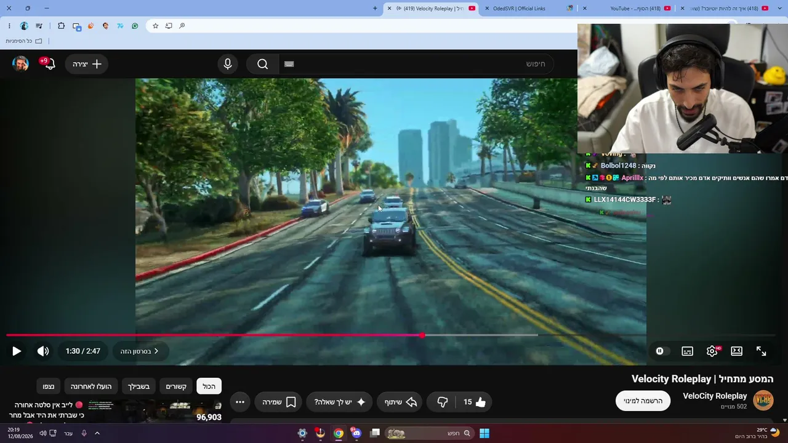This screenshot has width=788, height=443.
Task: Open the weather widget showing 29°C
Action: coord(757,434)
